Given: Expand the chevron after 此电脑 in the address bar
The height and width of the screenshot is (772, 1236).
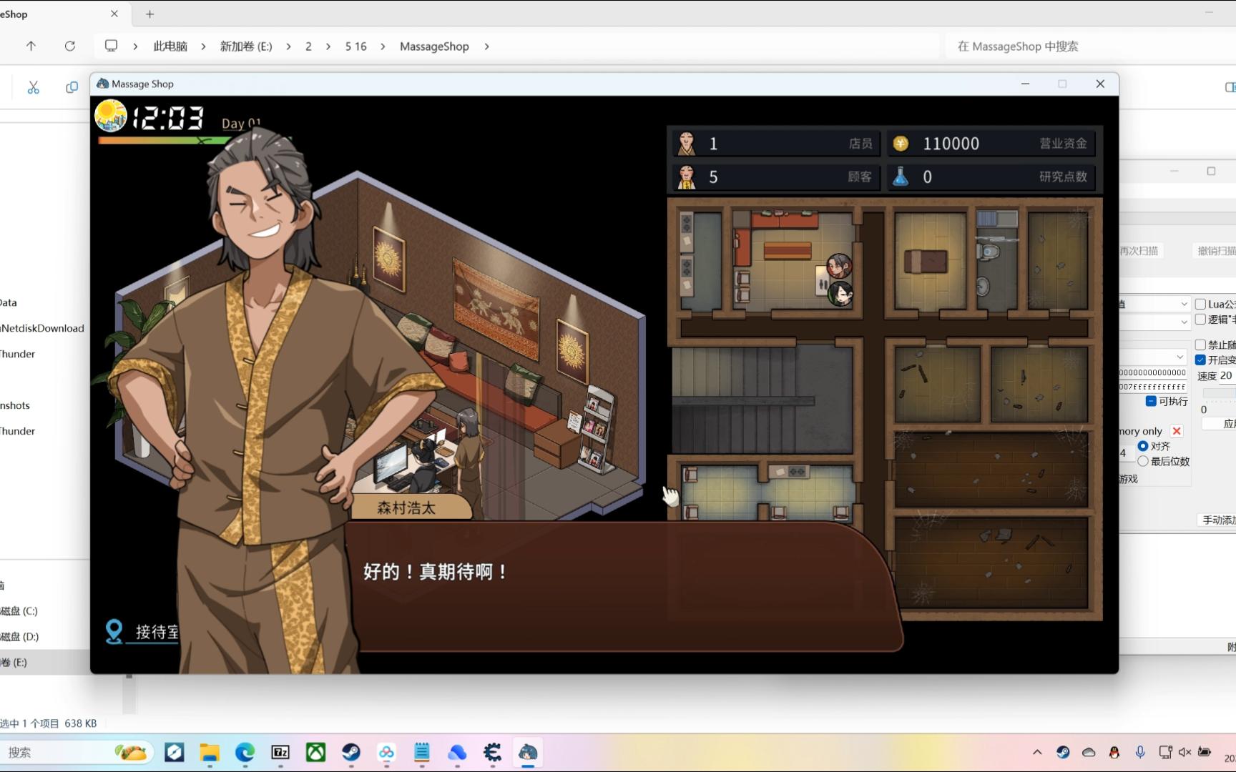Looking at the screenshot, I should (203, 46).
